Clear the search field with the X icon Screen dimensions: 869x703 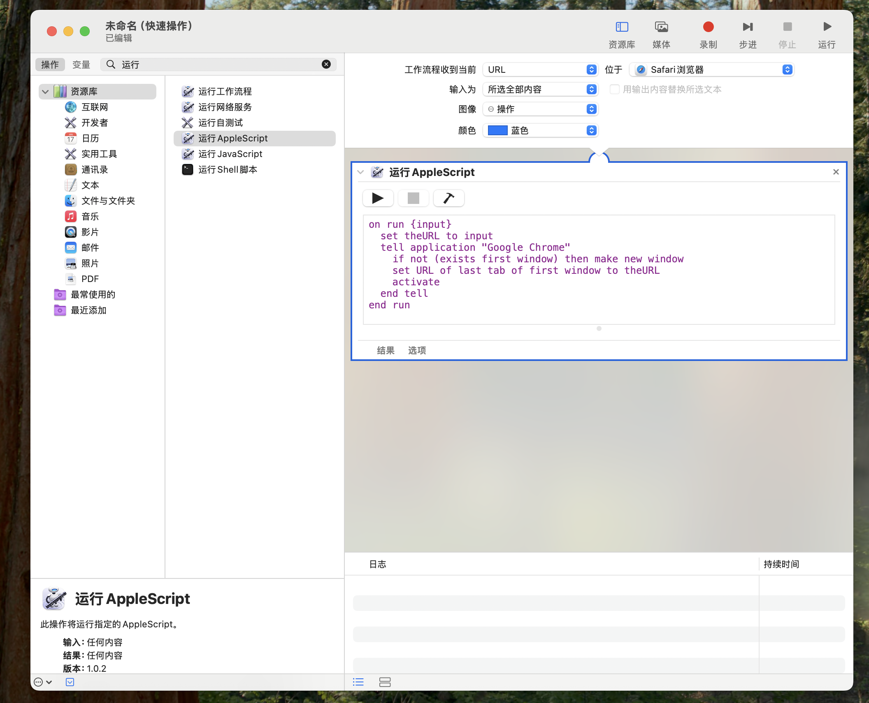(x=326, y=64)
